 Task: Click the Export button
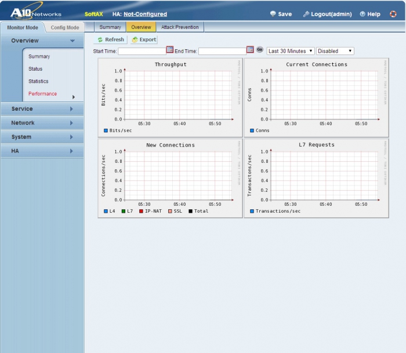(144, 39)
